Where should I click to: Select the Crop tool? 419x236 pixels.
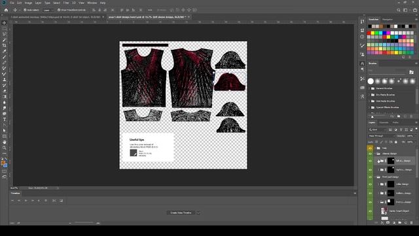point(5,45)
